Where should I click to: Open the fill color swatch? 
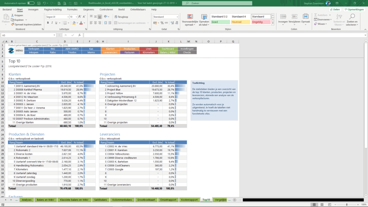click(74, 23)
